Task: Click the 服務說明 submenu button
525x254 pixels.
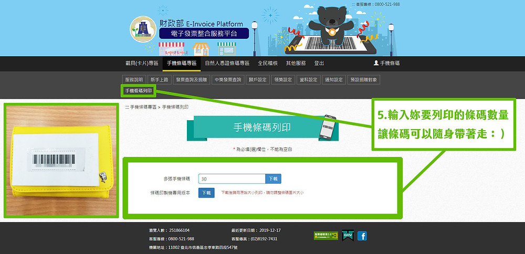Action: (x=134, y=80)
